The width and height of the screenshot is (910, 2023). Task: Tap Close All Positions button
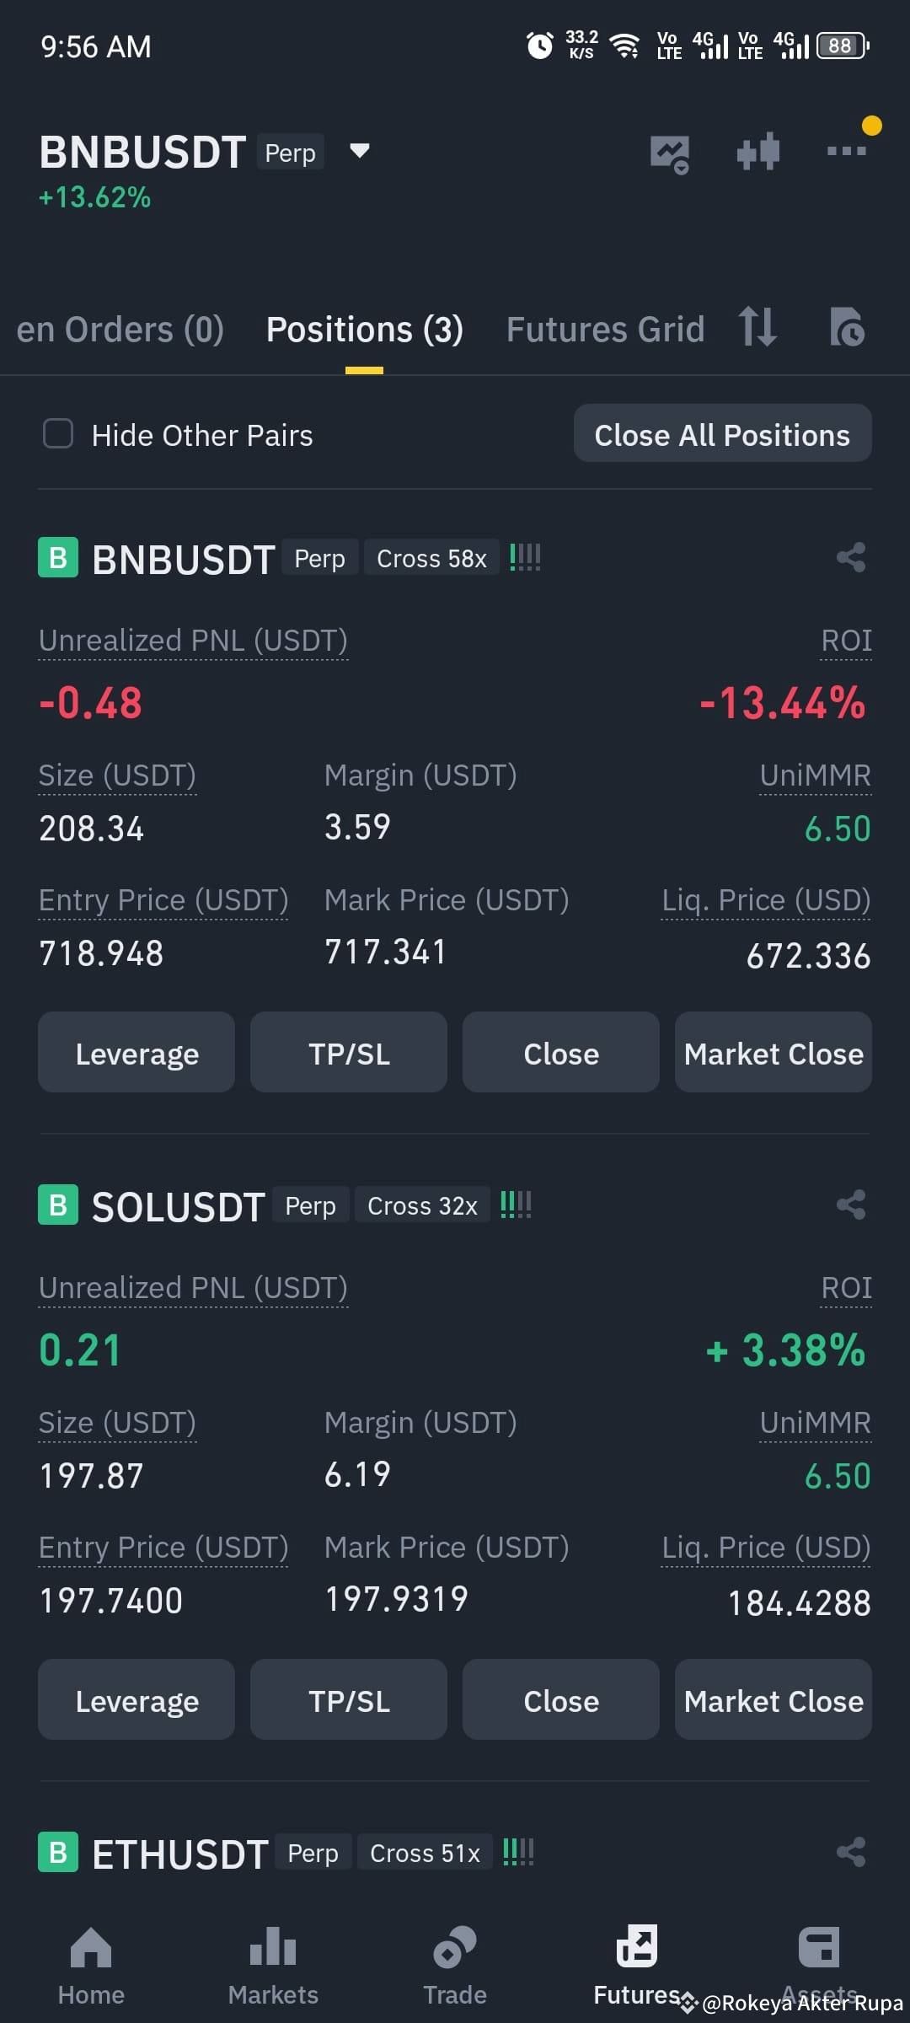722,433
